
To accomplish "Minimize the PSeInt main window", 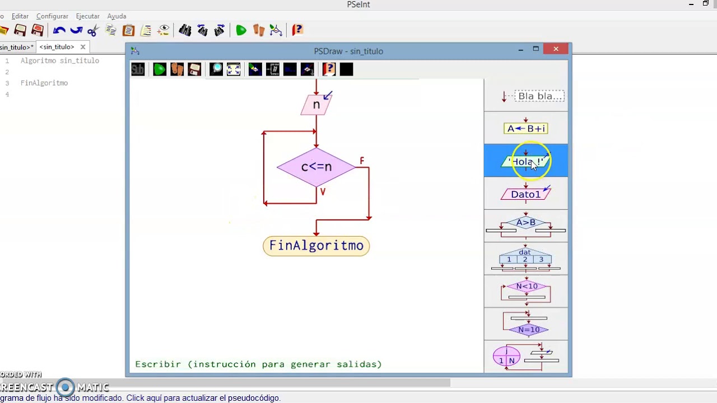I will (691, 4).
